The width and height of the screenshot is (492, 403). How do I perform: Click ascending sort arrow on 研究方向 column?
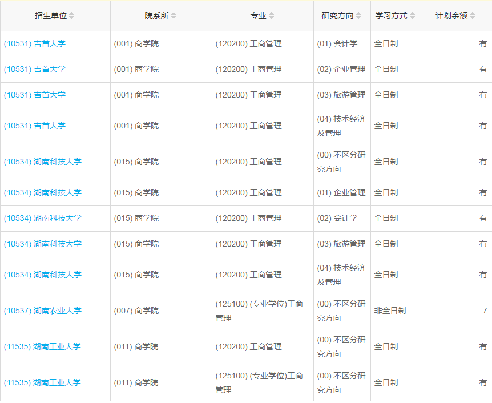click(x=357, y=14)
